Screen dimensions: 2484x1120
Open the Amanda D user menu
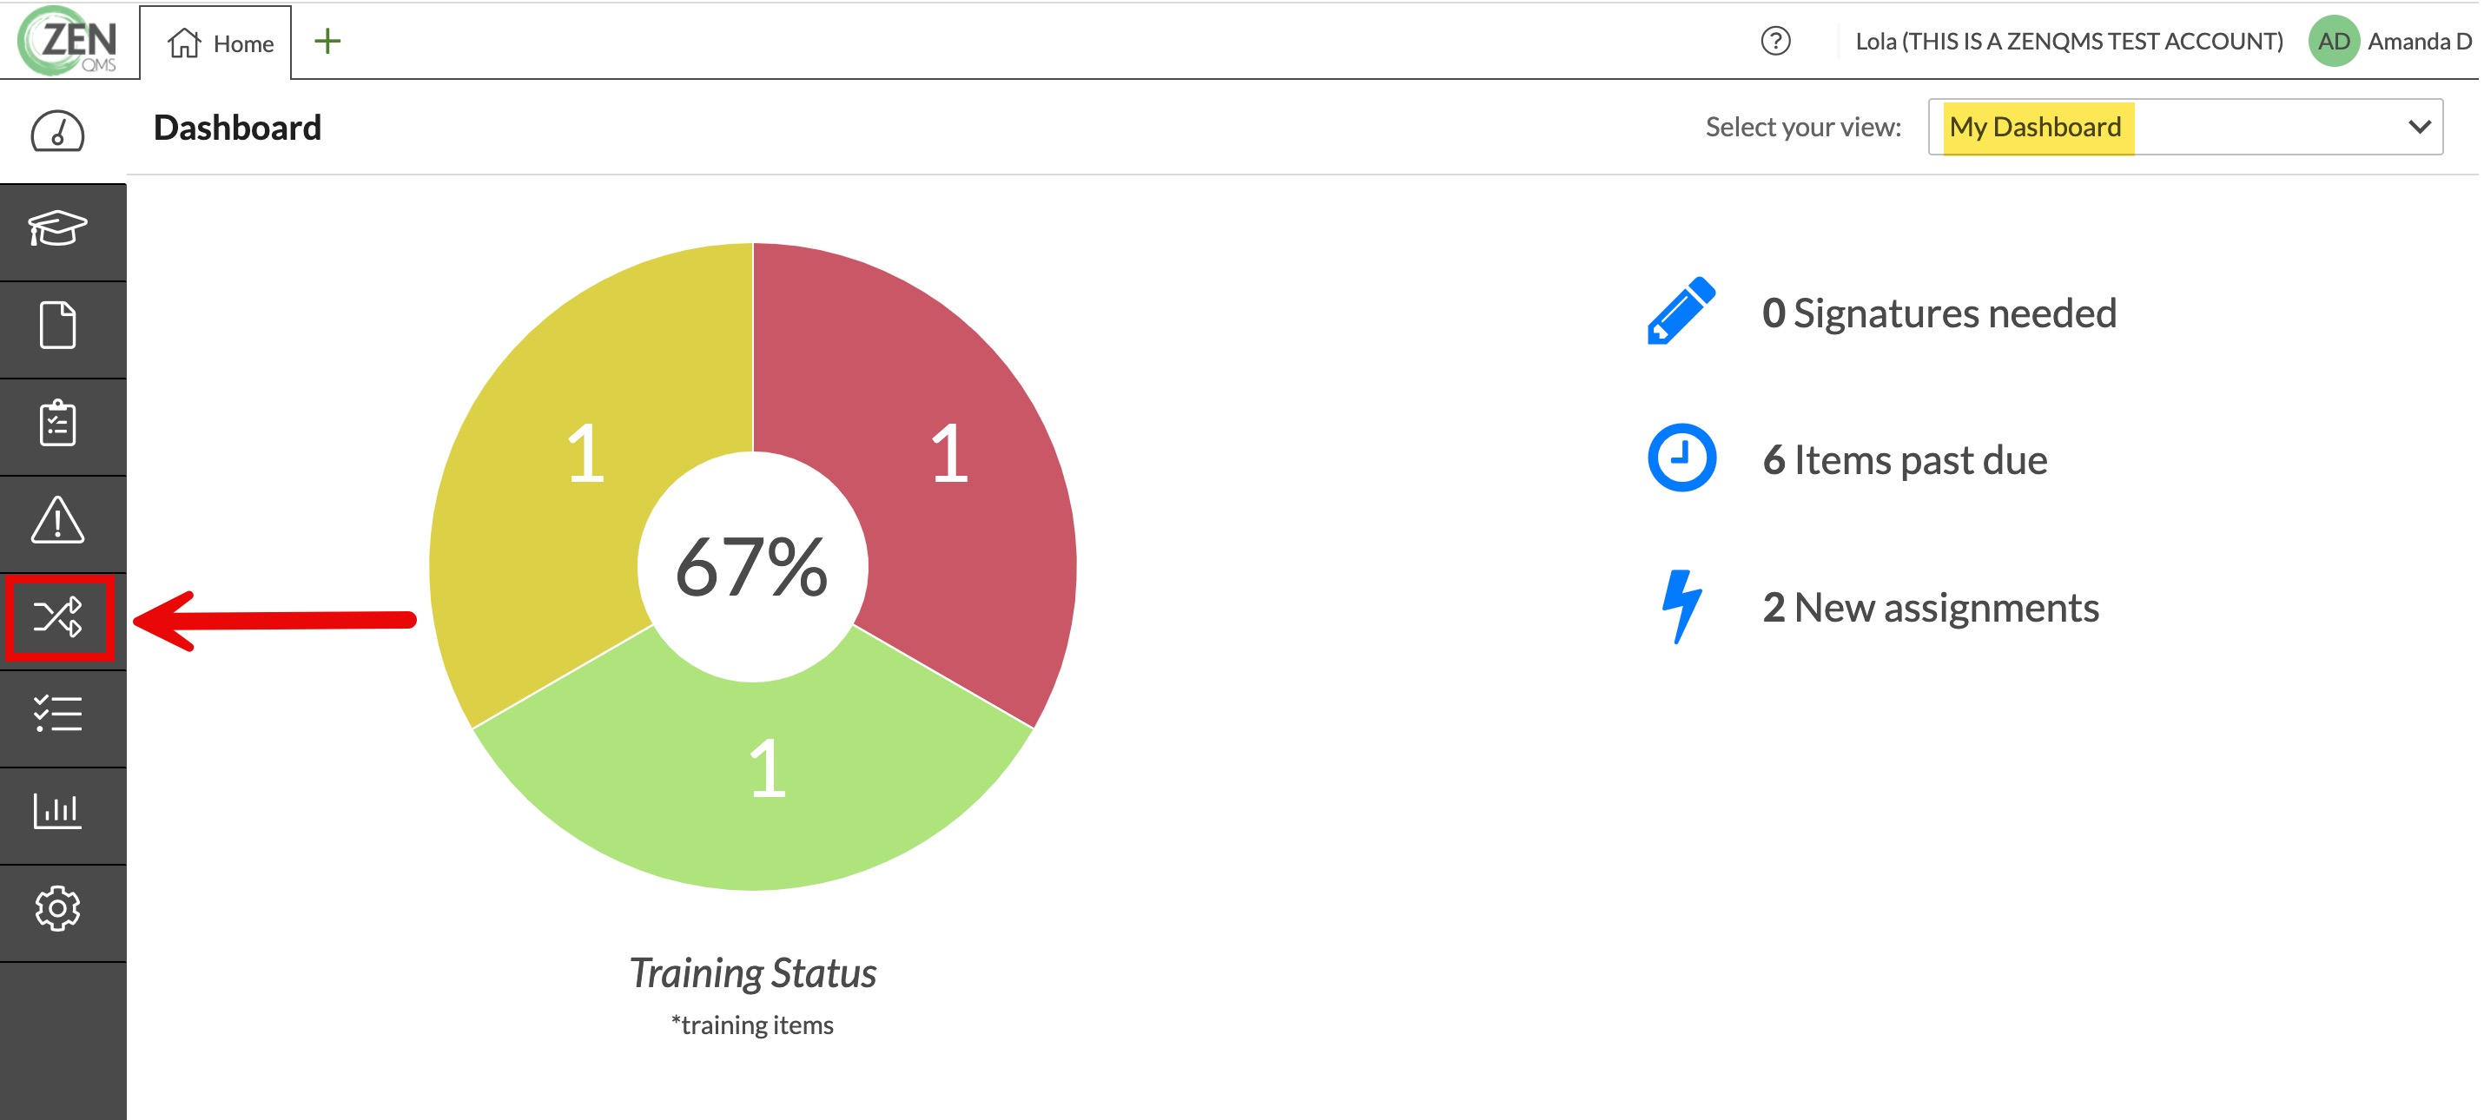point(2390,42)
